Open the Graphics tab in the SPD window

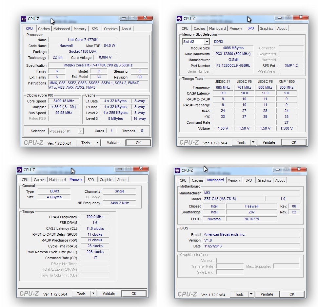tap(267, 28)
